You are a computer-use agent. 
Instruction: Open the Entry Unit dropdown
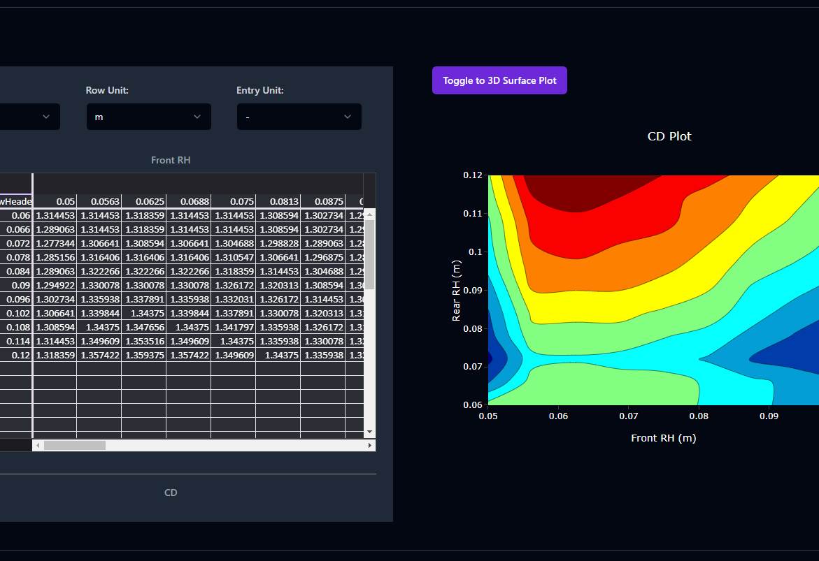299,117
